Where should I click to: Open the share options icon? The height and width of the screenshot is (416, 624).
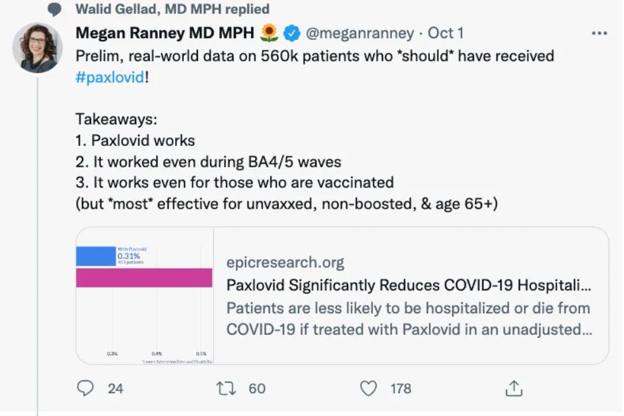coord(514,387)
